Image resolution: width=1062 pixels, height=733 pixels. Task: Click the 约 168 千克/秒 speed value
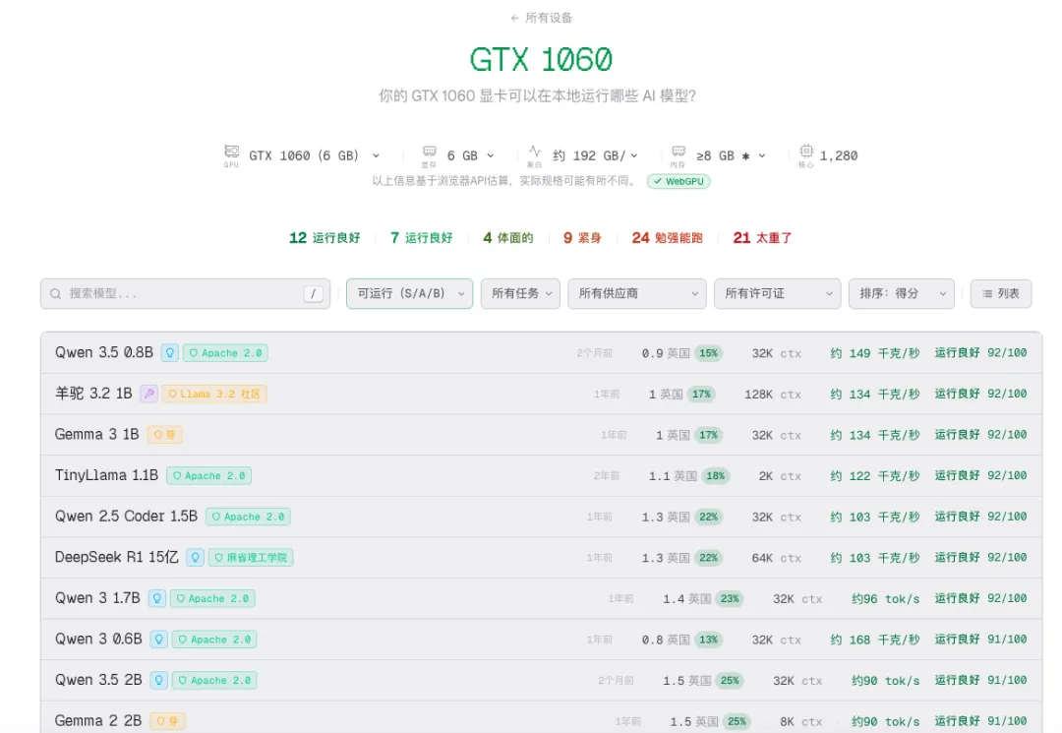[875, 640]
